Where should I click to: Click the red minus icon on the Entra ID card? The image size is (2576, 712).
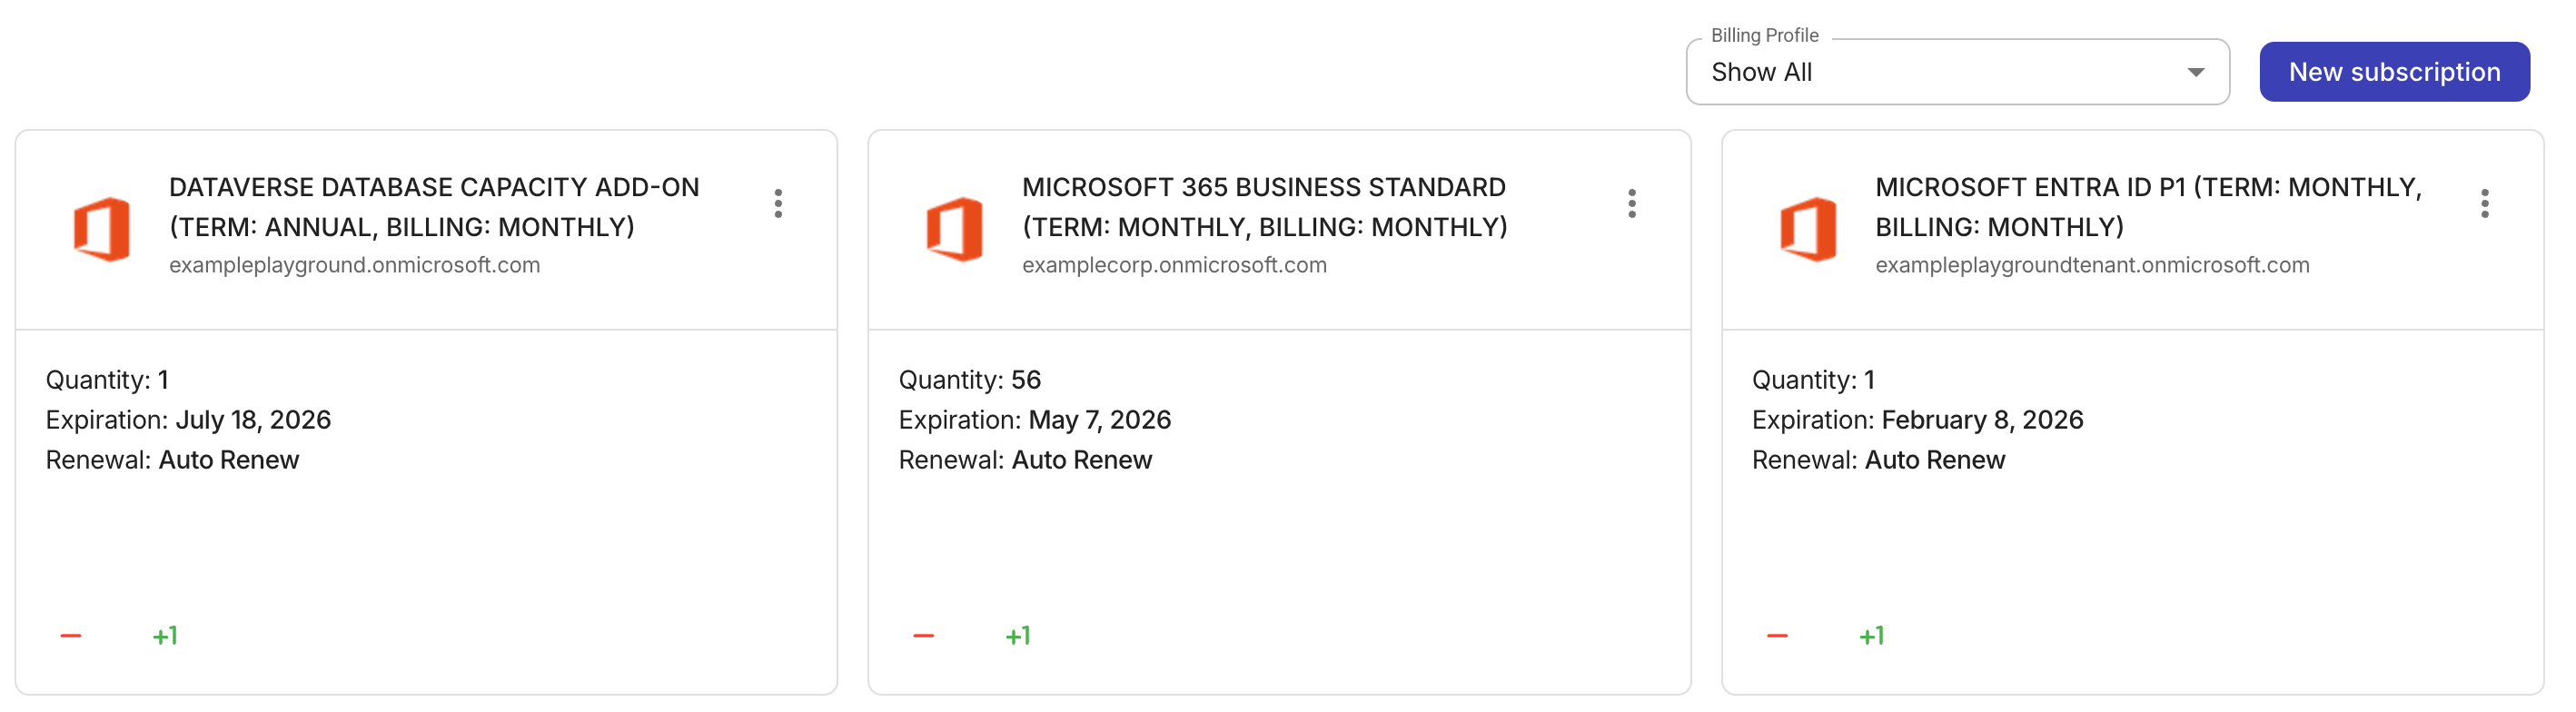[1777, 634]
